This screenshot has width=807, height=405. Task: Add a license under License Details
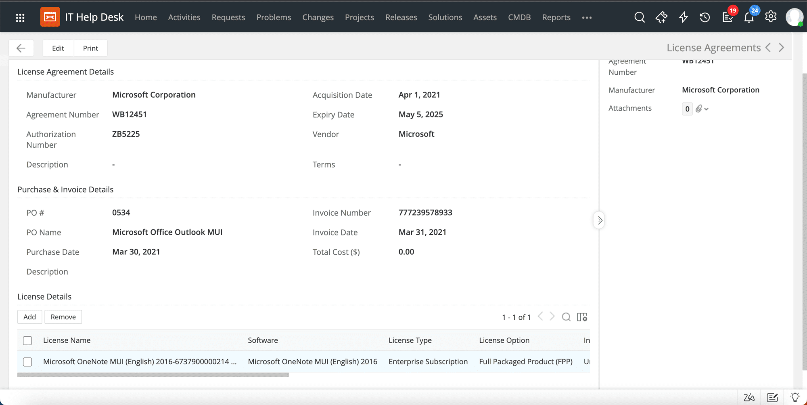(x=29, y=317)
